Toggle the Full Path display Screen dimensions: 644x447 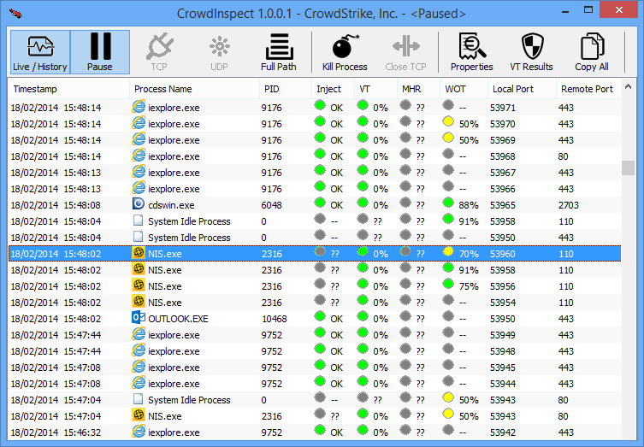click(279, 52)
